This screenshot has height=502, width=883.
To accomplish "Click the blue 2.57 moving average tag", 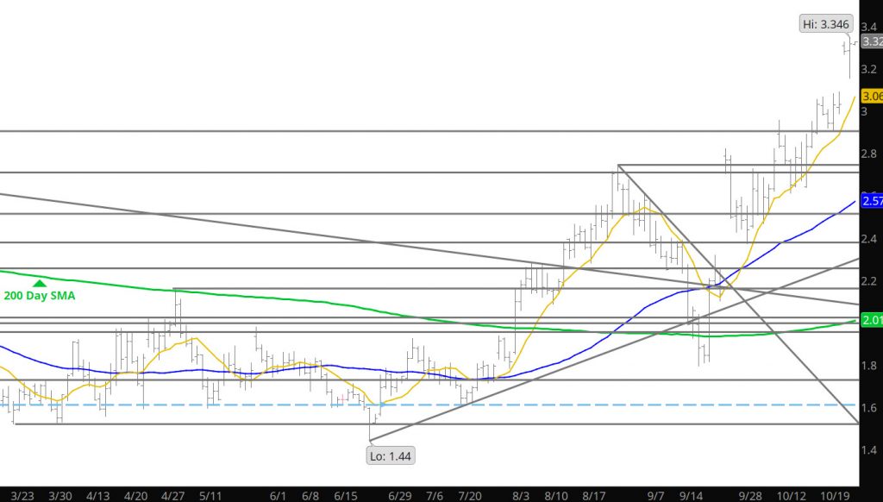I will pos(871,201).
